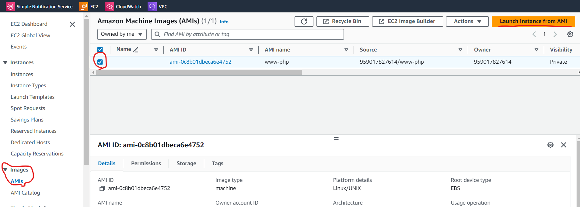Toggle the select-all AMIs checkbox

100,49
